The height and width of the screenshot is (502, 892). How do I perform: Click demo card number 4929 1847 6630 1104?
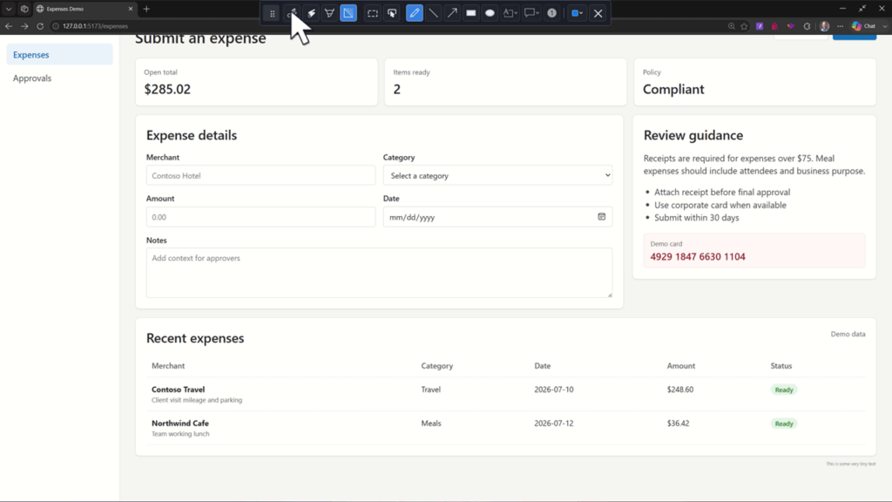[x=698, y=257]
